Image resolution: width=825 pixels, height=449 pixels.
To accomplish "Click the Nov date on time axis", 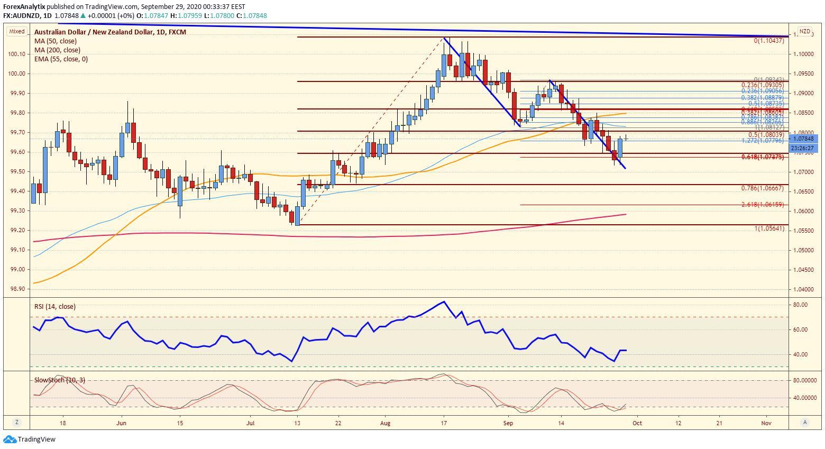I will pyautogui.click(x=766, y=423).
